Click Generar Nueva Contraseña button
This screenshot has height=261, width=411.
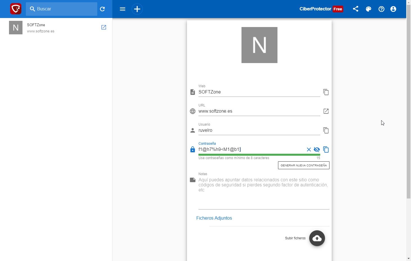pyautogui.click(x=304, y=165)
